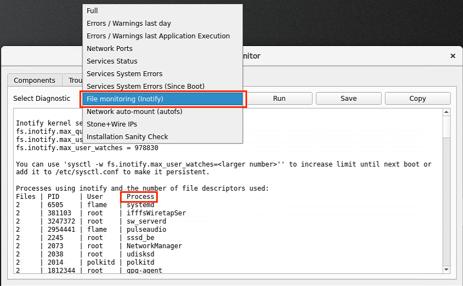Pick Network auto-mount (autofs) diagnostic
Viewport: 463px width, 286px height.
pyautogui.click(x=162, y=112)
